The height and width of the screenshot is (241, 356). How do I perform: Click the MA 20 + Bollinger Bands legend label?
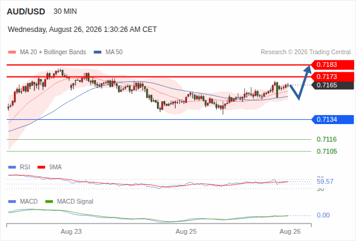53,52
